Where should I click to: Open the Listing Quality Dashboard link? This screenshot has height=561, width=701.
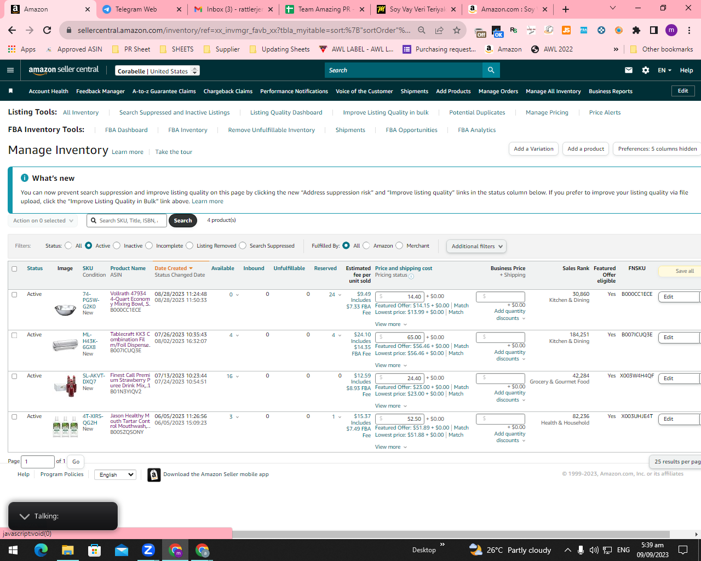[x=286, y=113]
